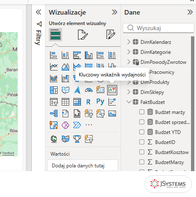This screenshot has width=196, height=197.
Task: Focus the Wyszukaj search box
Action: [158, 28]
